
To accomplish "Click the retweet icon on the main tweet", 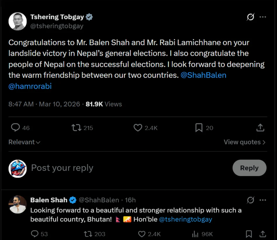I will pos(77,128).
